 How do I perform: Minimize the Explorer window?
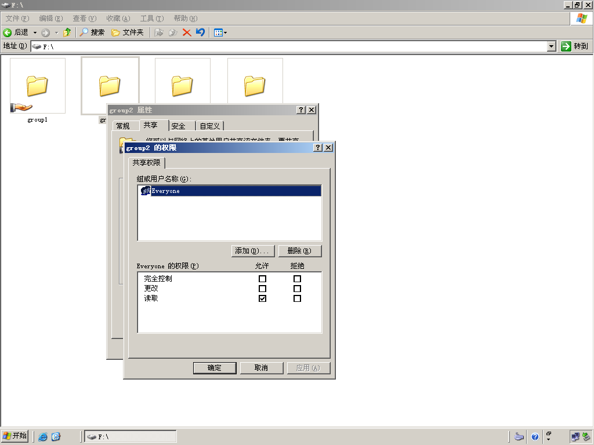[568, 5]
